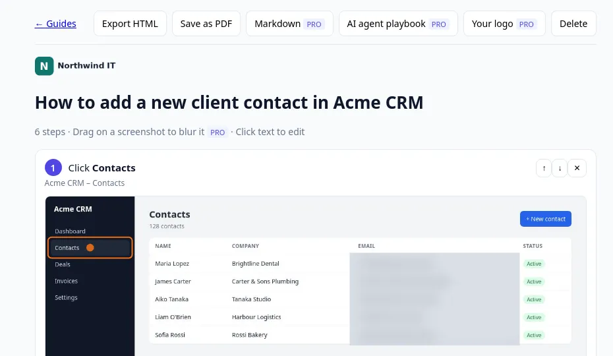Move step 1 down with the arrow
The width and height of the screenshot is (613, 356).
coord(560,168)
